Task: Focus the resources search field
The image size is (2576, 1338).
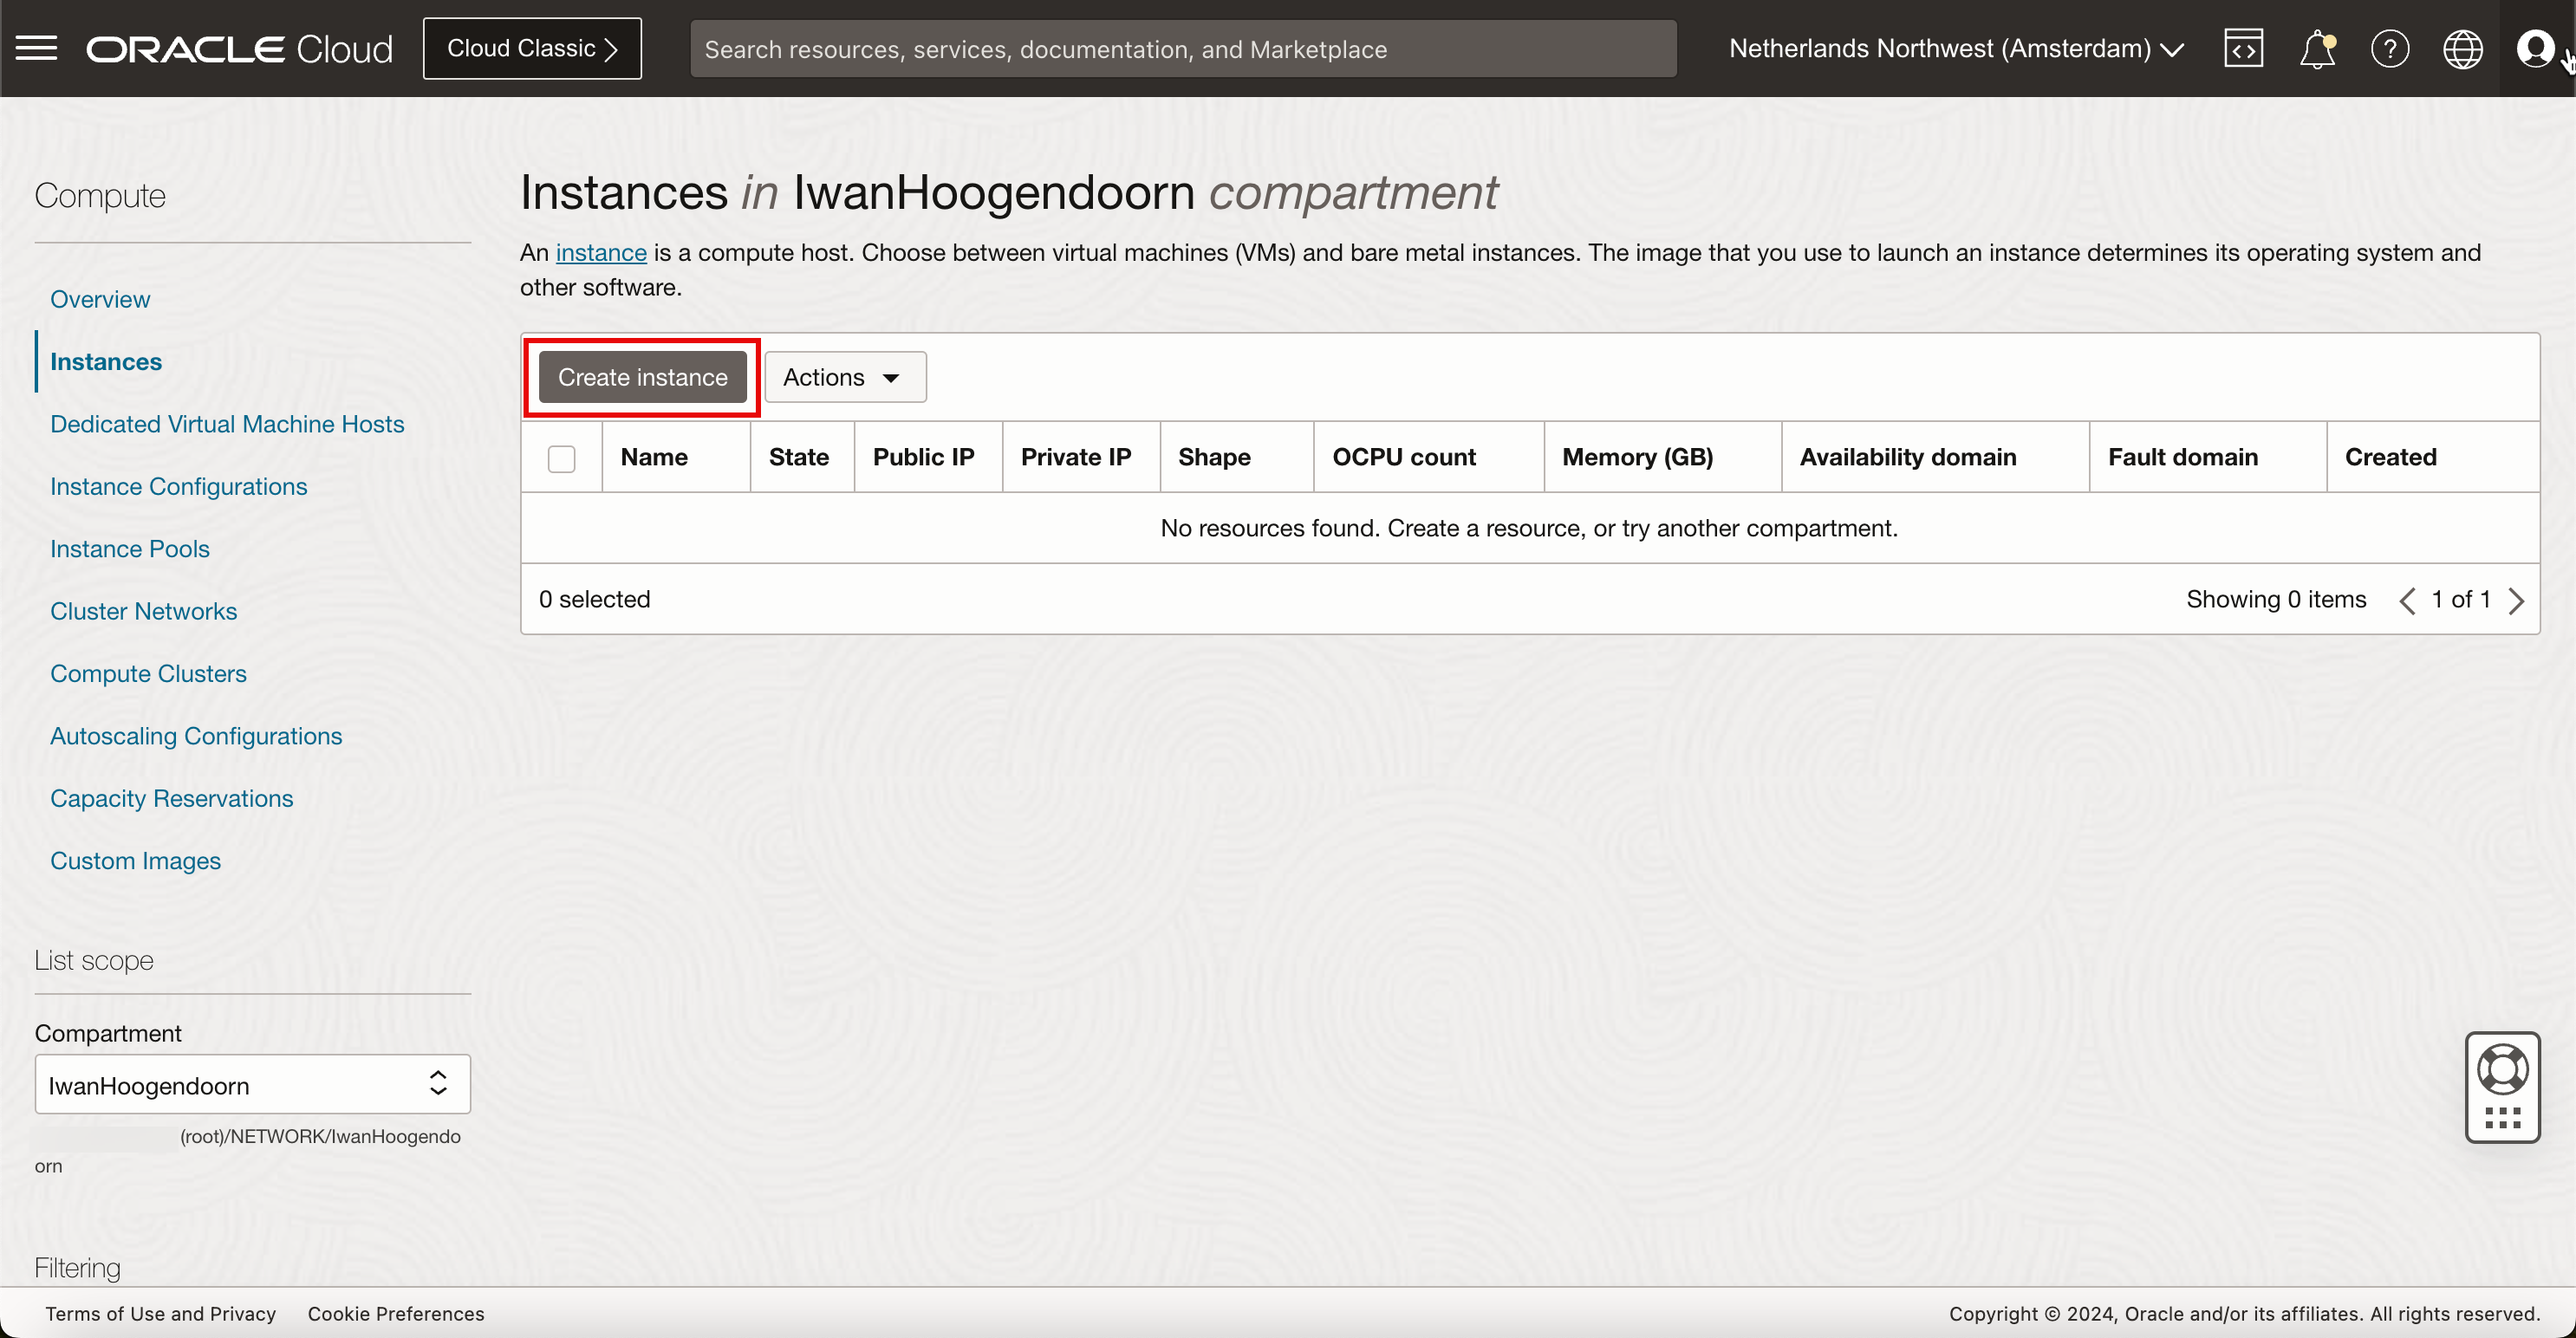Action: (1182, 48)
